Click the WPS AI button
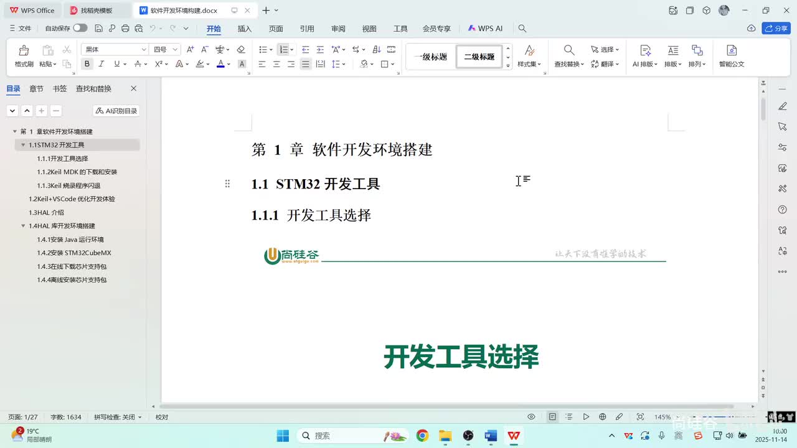This screenshot has height=448, width=797. click(485, 29)
